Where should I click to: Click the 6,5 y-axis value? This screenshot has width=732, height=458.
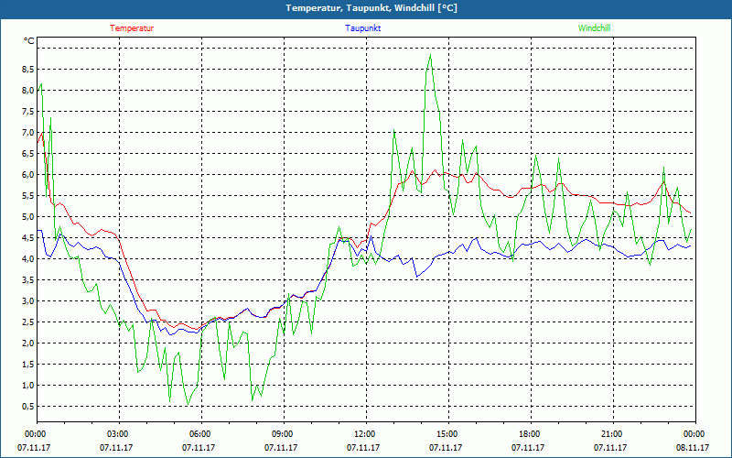[x=28, y=153]
